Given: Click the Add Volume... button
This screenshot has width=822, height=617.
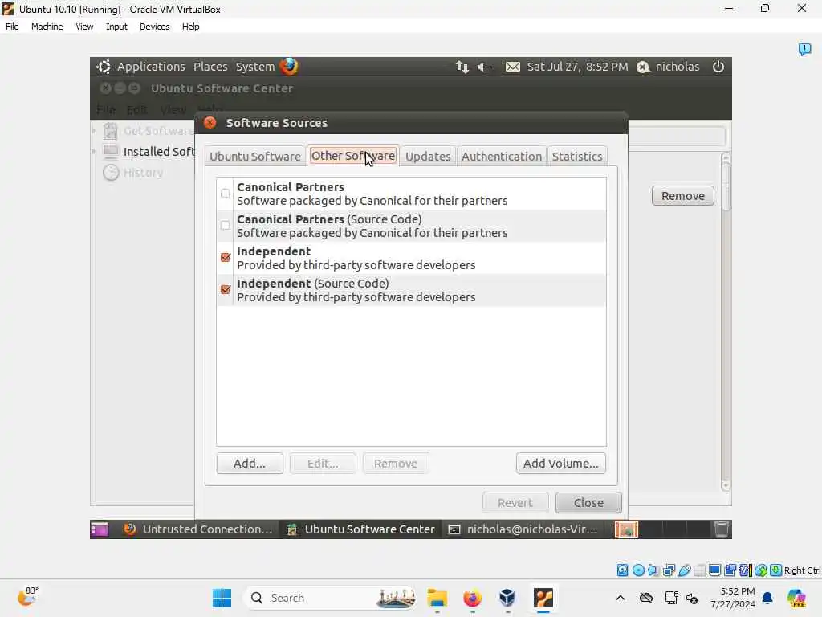Looking at the screenshot, I should pos(561,464).
